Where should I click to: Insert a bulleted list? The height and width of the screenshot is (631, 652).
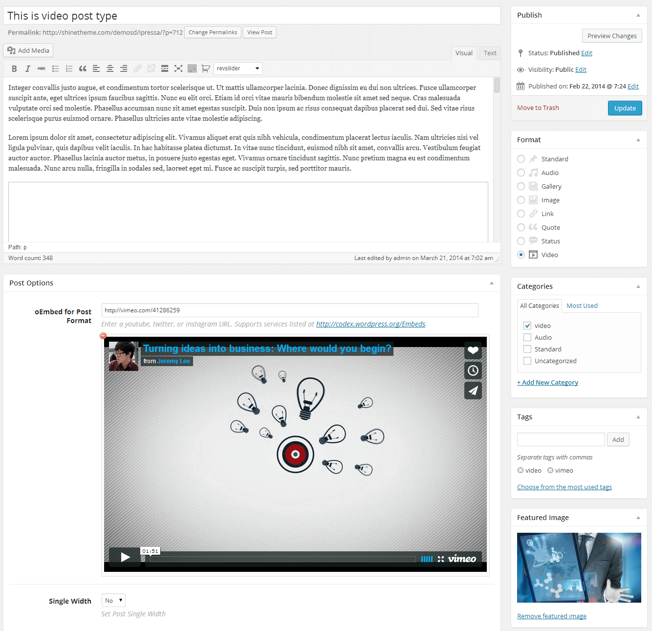(x=55, y=68)
